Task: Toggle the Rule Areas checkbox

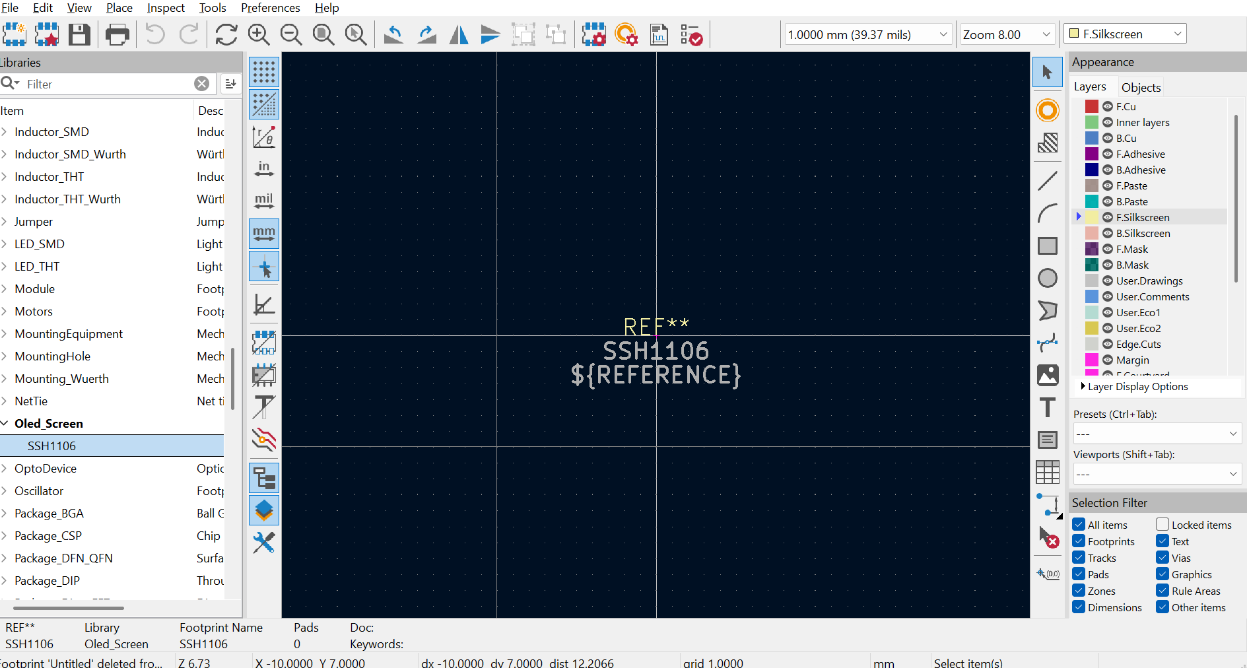Action: click(1163, 591)
